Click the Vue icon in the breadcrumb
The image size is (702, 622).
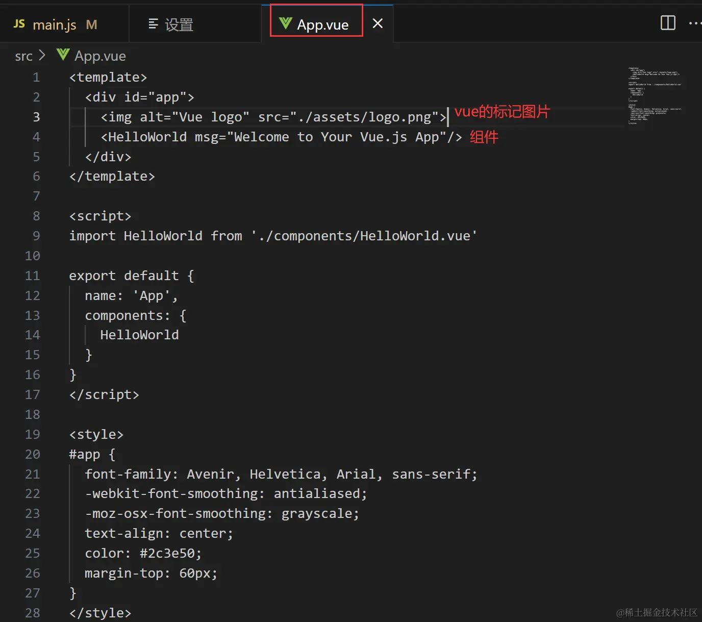click(x=63, y=55)
